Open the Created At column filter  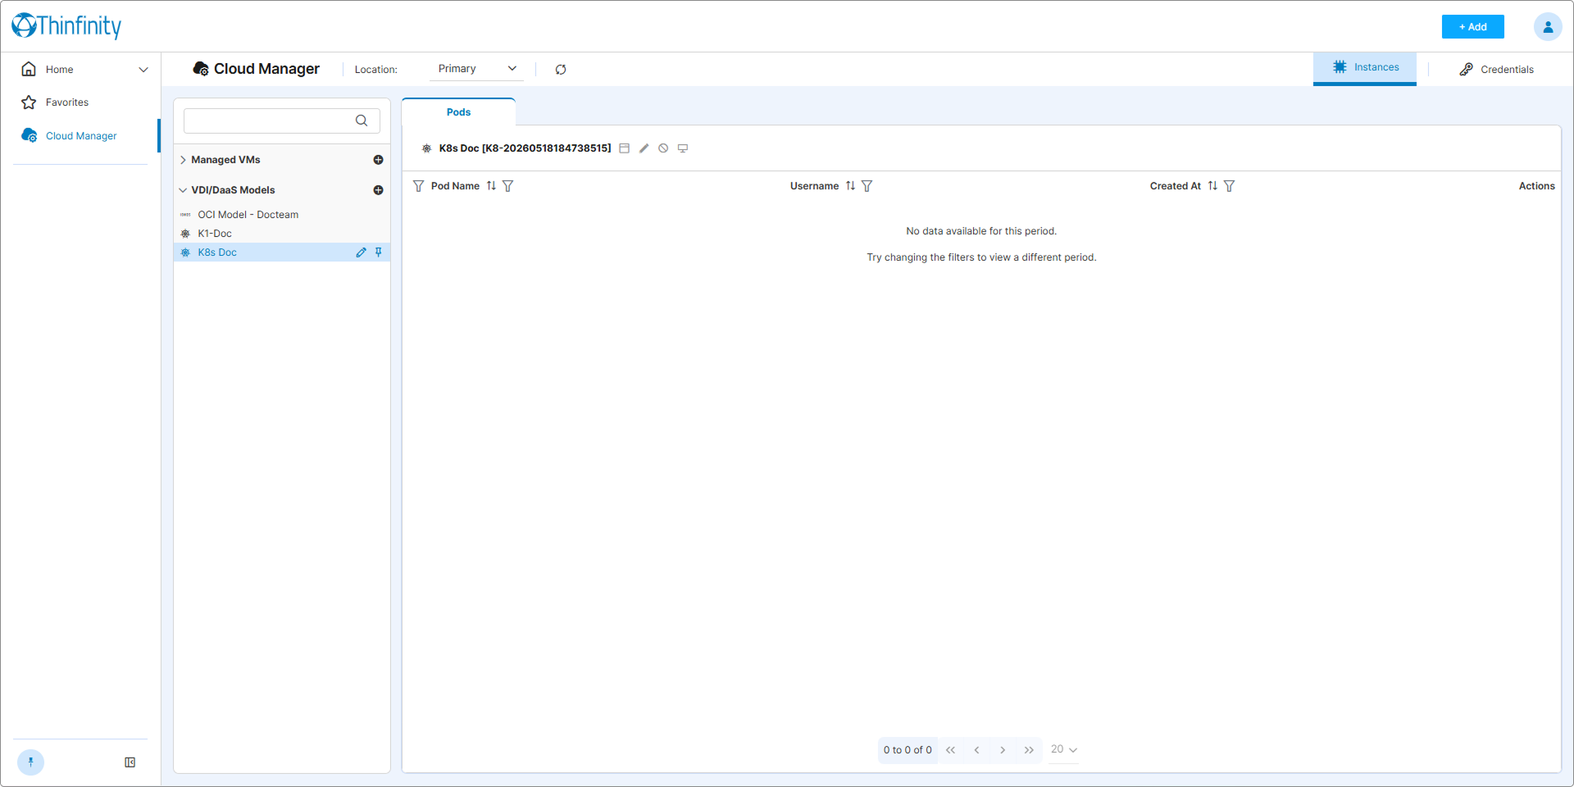point(1230,186)
